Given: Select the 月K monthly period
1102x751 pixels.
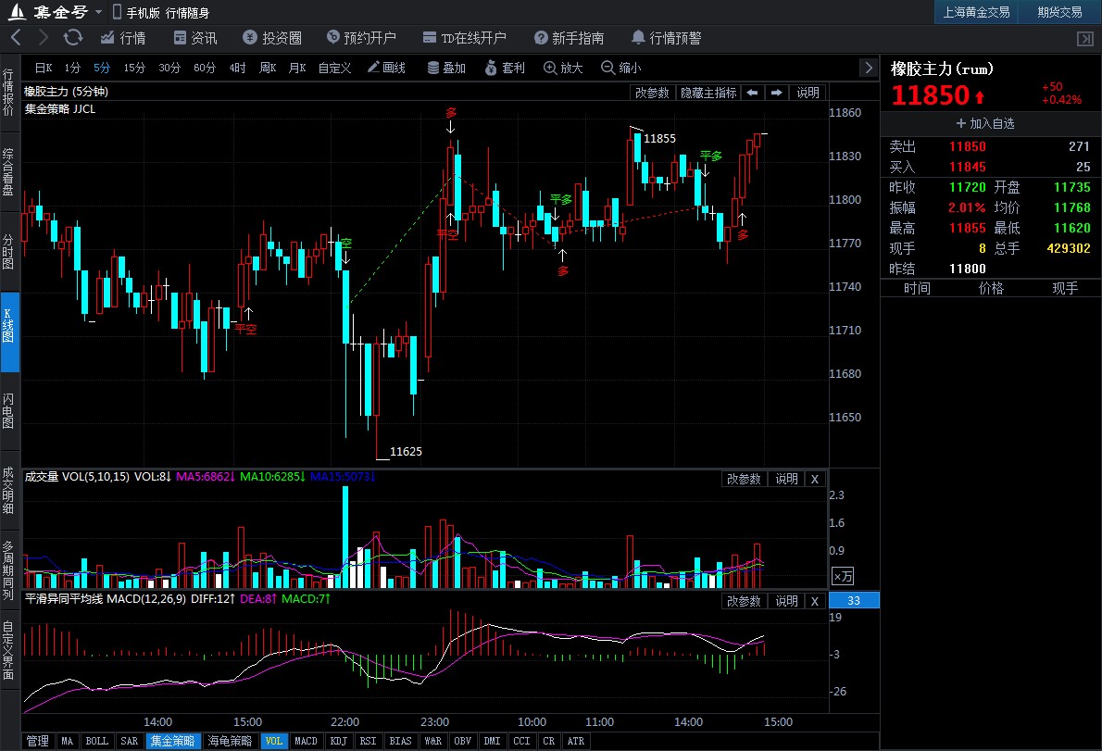Looking at the screenshot, I should 297,69.
